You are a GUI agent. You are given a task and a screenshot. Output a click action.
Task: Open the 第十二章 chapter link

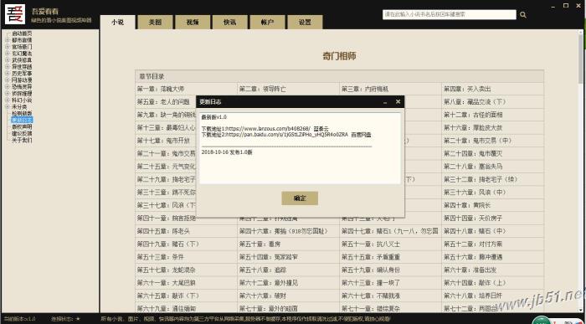click(473, 115)
